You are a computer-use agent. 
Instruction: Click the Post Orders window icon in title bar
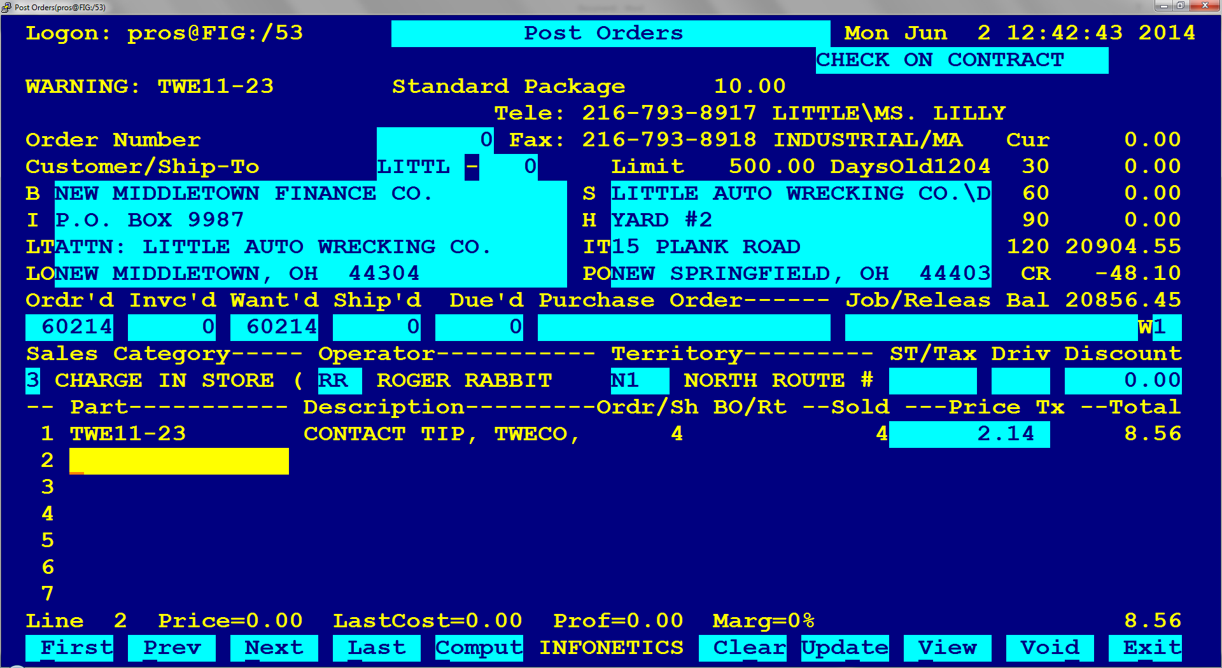(7, 7)
